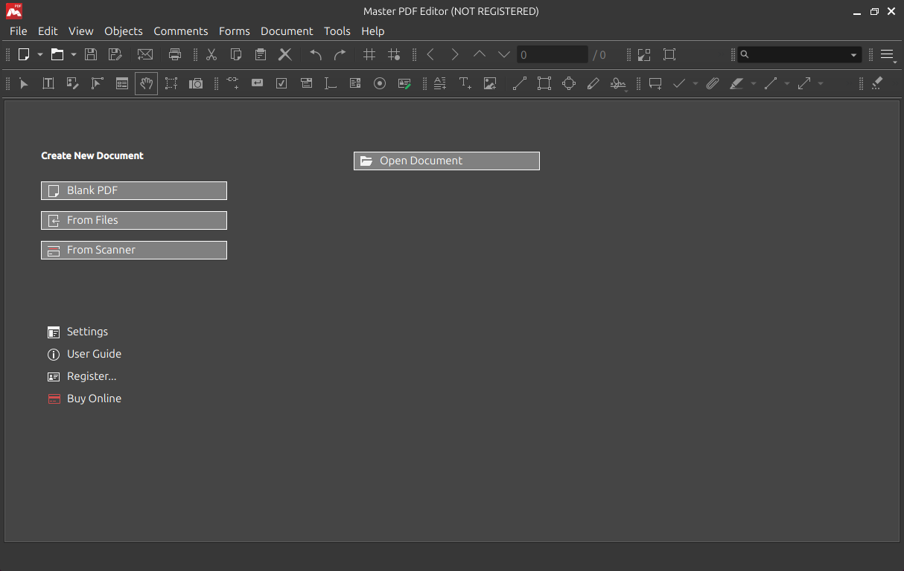Screen dimensions: 904x571
Task: Expand the dropdown beside the highlight marker
Action: 753,84
